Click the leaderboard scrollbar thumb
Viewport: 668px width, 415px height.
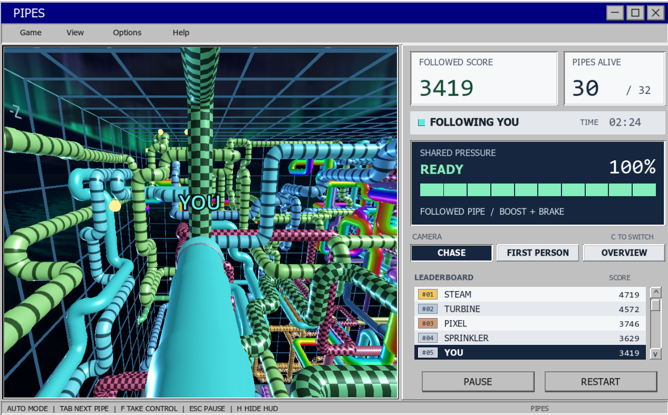click(655, 305)
